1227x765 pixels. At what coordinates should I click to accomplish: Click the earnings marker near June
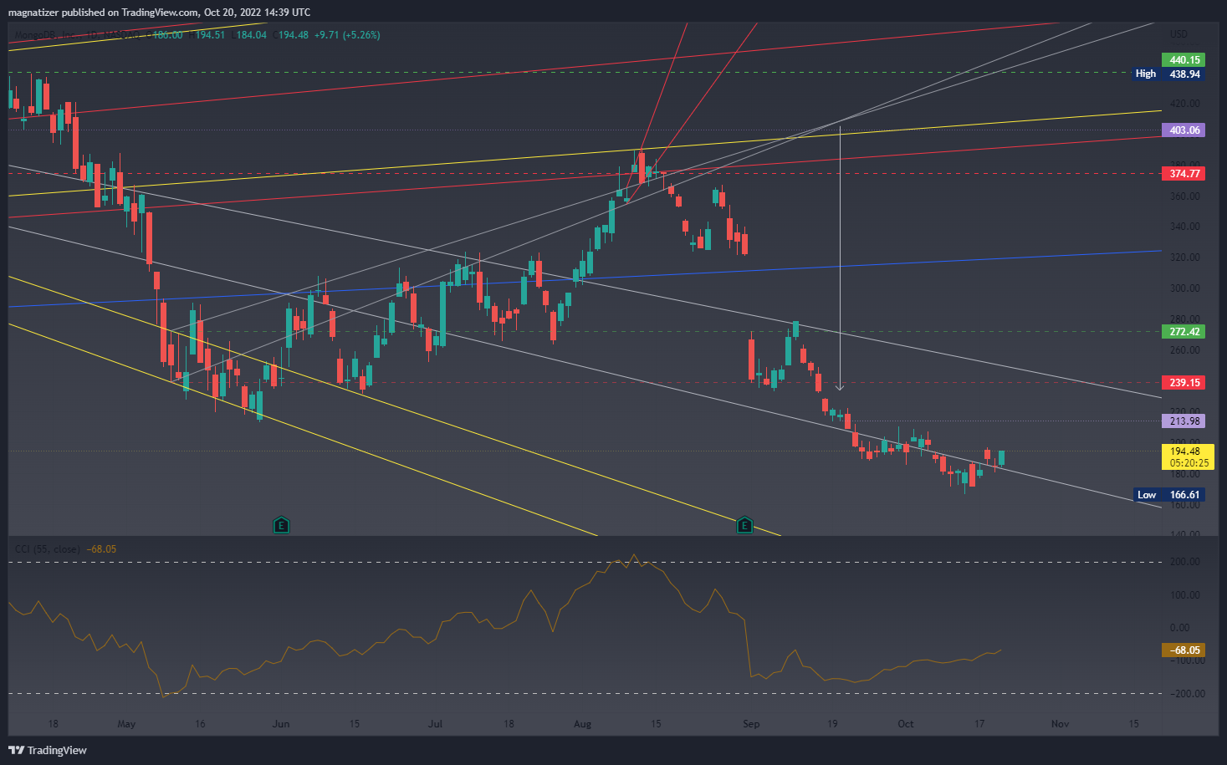pos(281,525)
